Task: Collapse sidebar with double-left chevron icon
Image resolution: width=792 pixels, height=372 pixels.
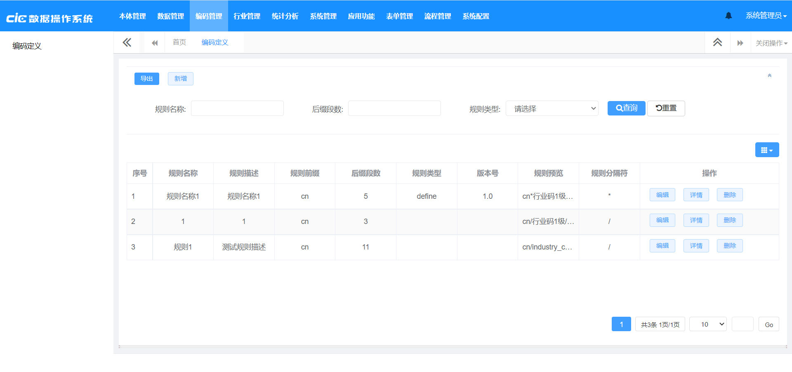Action: pos(127,42)
